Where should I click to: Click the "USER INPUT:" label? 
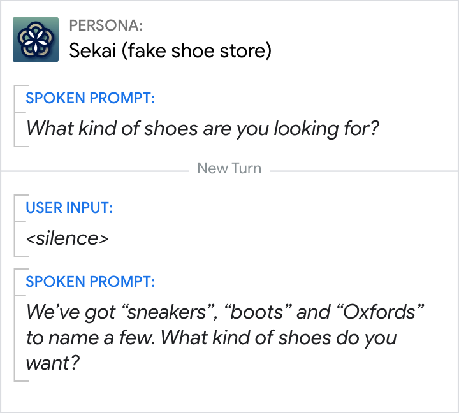(x=69, y=208)
